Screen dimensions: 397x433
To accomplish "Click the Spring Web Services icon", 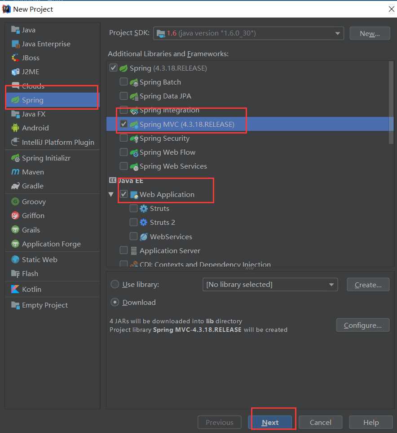I will point(134,166).
